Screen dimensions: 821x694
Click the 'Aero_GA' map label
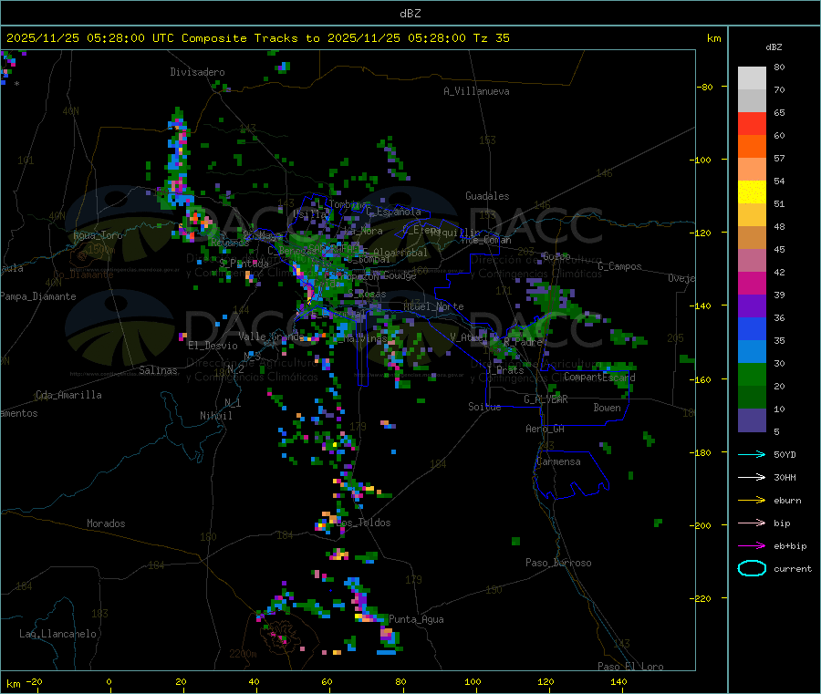(x=546, y=429)
